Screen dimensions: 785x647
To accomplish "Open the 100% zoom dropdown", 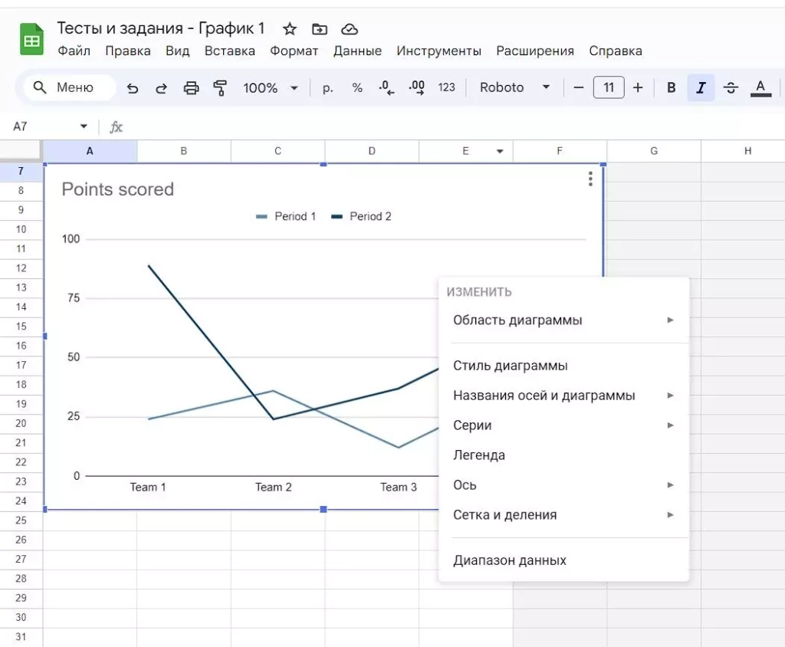I will (x=270, y=88).
